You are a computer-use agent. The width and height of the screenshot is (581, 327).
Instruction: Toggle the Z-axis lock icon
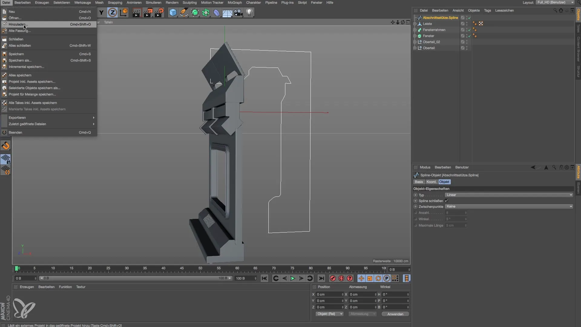(x=112, y=12)
